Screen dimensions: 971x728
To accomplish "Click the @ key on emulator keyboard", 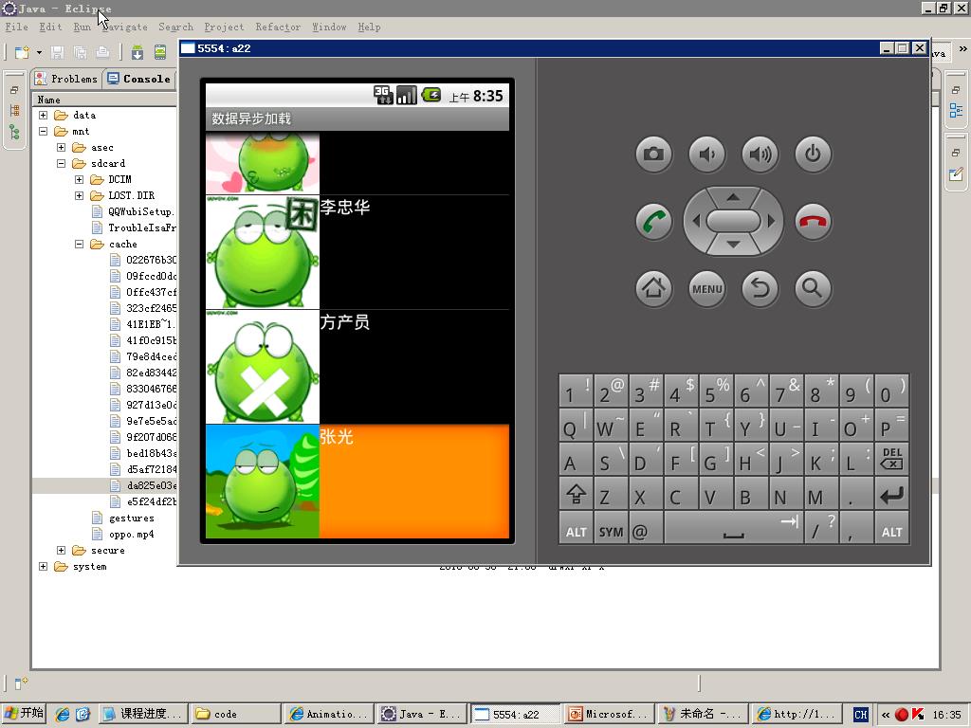I will coord(645,528).
